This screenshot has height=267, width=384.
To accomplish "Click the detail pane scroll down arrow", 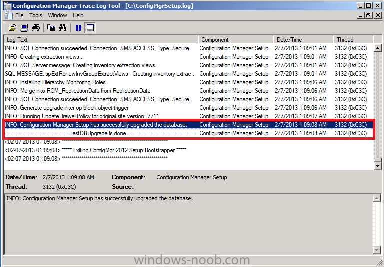I will click(377, 250).
